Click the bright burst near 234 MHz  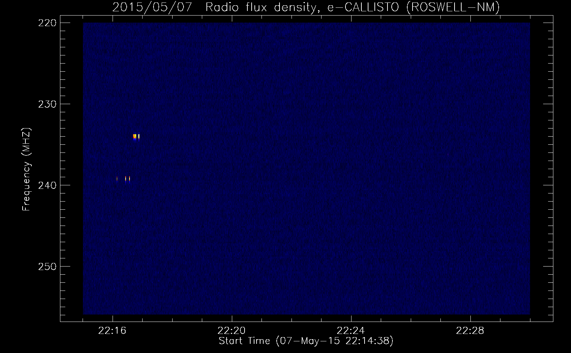click(136, 137)
